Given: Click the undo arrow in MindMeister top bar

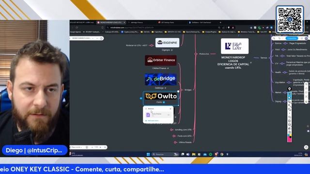Looking at the screenshot, I should click(279, 38).
